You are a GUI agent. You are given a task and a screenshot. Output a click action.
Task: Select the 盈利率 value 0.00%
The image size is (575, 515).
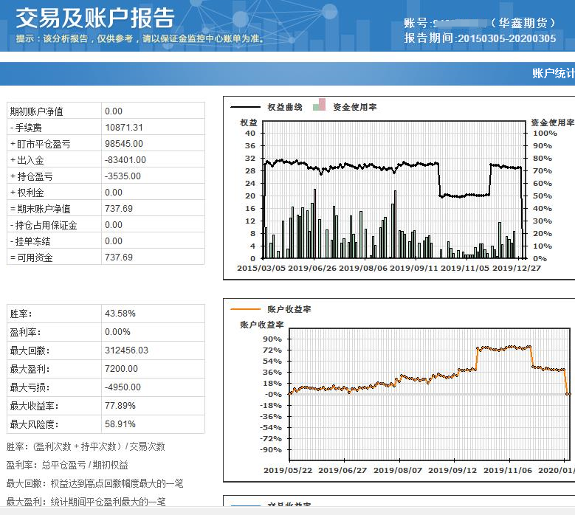point(117,332)
